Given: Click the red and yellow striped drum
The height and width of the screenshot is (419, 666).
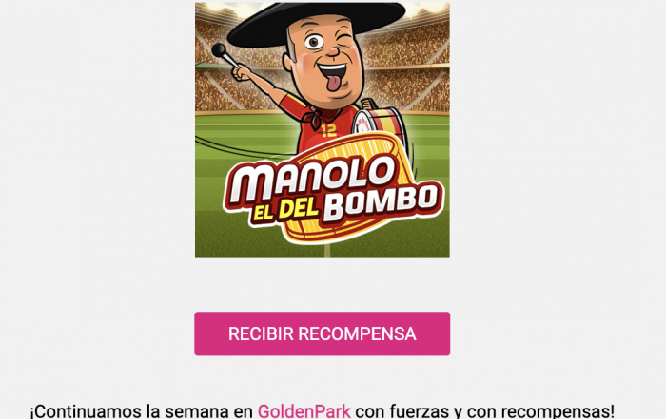Looking at the screenshot, I should 380,125.
